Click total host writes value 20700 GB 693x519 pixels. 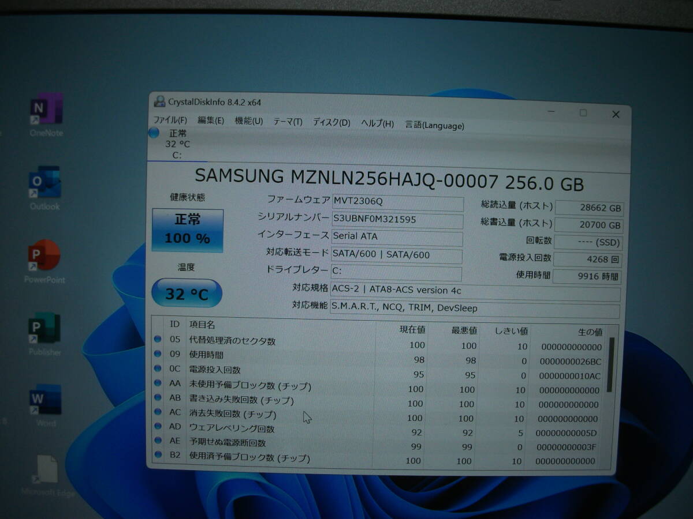pos(588,225)
